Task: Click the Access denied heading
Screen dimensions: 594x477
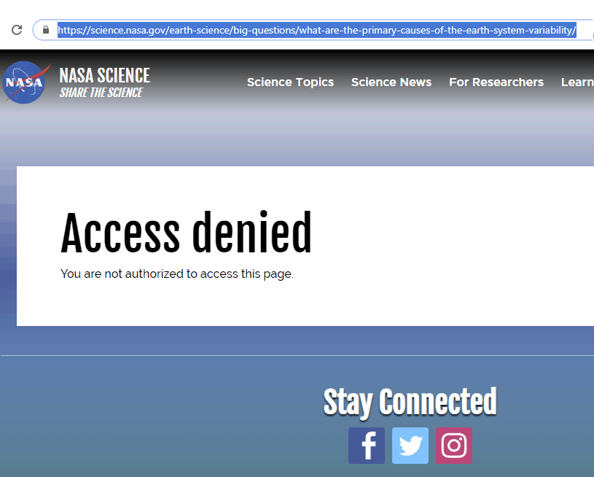Action: click(186, 233)
